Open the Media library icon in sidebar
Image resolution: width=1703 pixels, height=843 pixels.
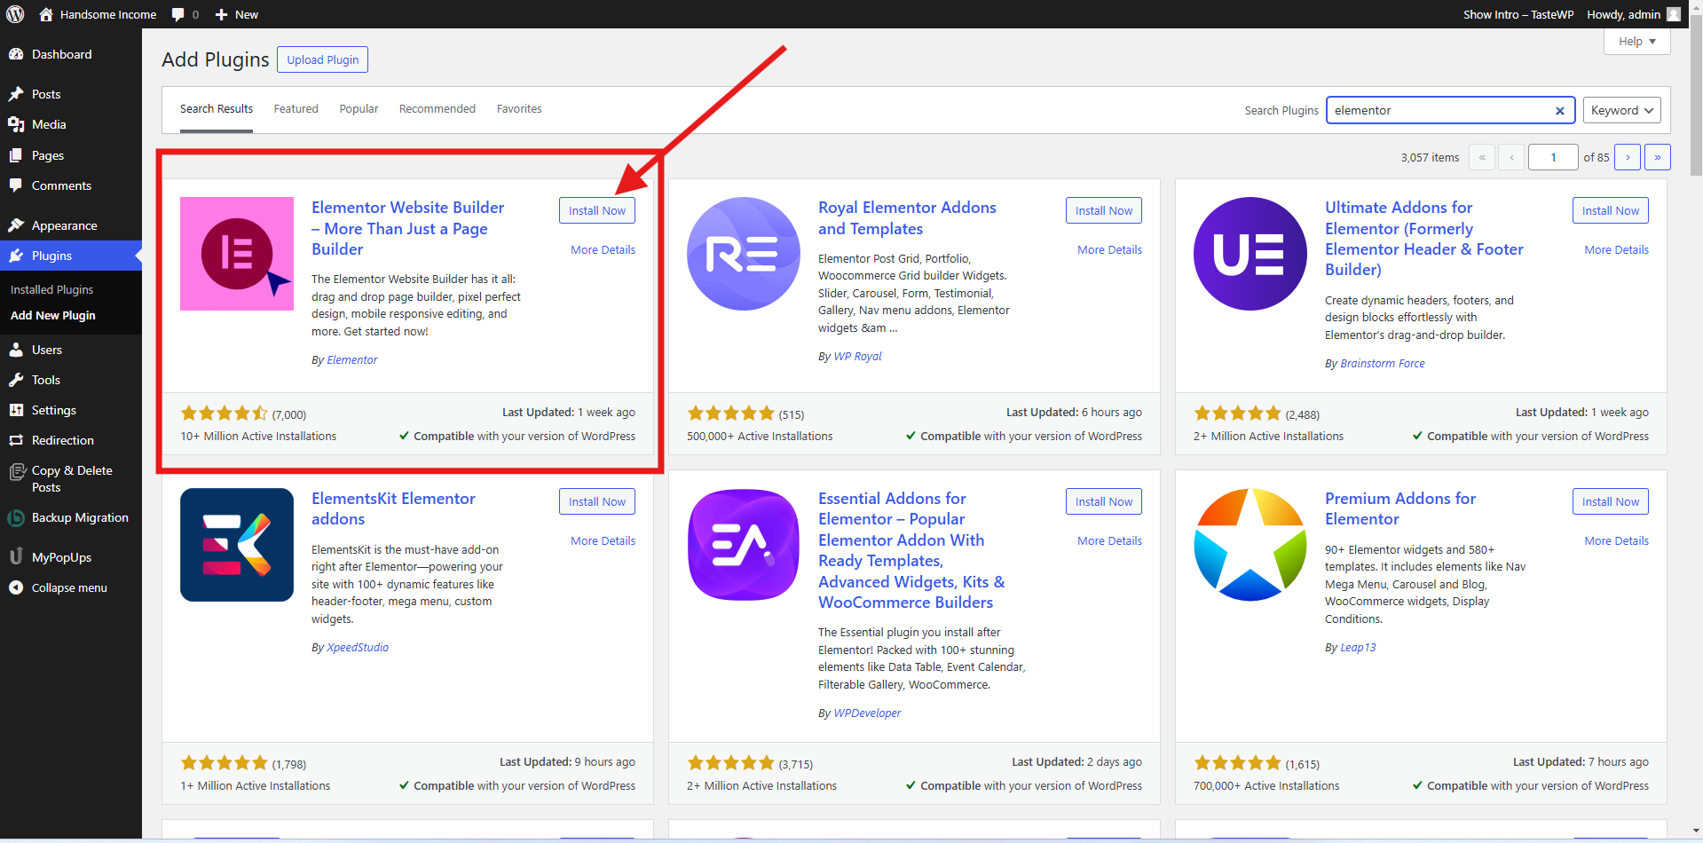[16, 124]
